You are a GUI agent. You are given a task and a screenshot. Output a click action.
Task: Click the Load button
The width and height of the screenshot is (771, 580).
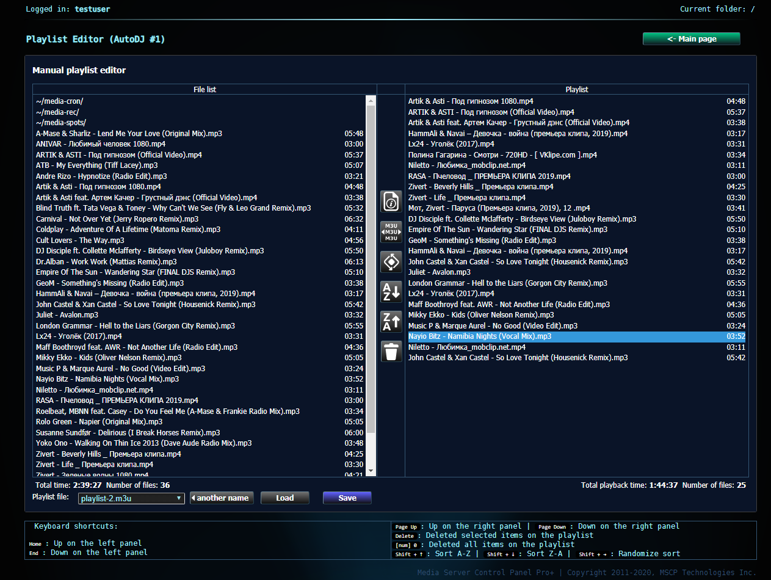[x=284, y=498]
